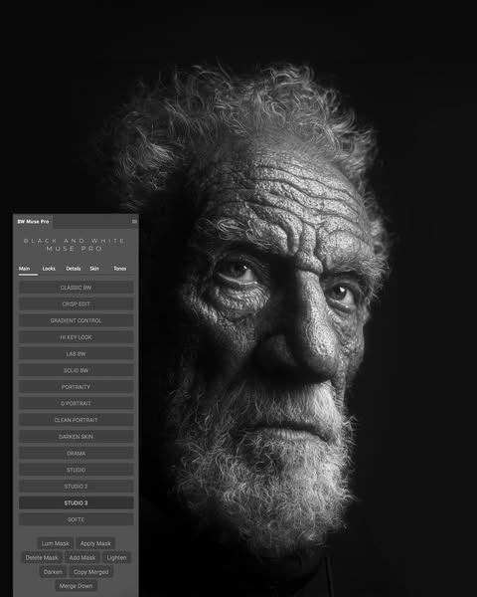
Task: Click the Merge Down button
Action: click(x=77, y=586)
